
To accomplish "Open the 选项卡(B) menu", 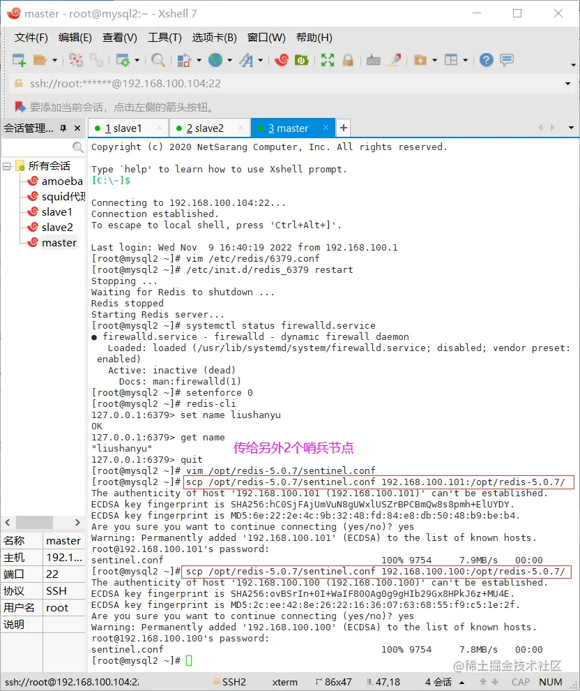I will click(x=214, y=38).
